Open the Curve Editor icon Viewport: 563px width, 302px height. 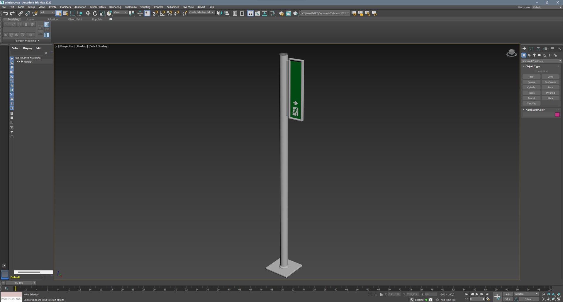[x=257, y=13]
